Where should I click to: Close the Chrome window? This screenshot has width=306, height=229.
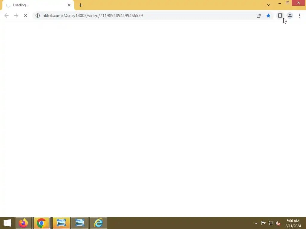tap(299, 3)
